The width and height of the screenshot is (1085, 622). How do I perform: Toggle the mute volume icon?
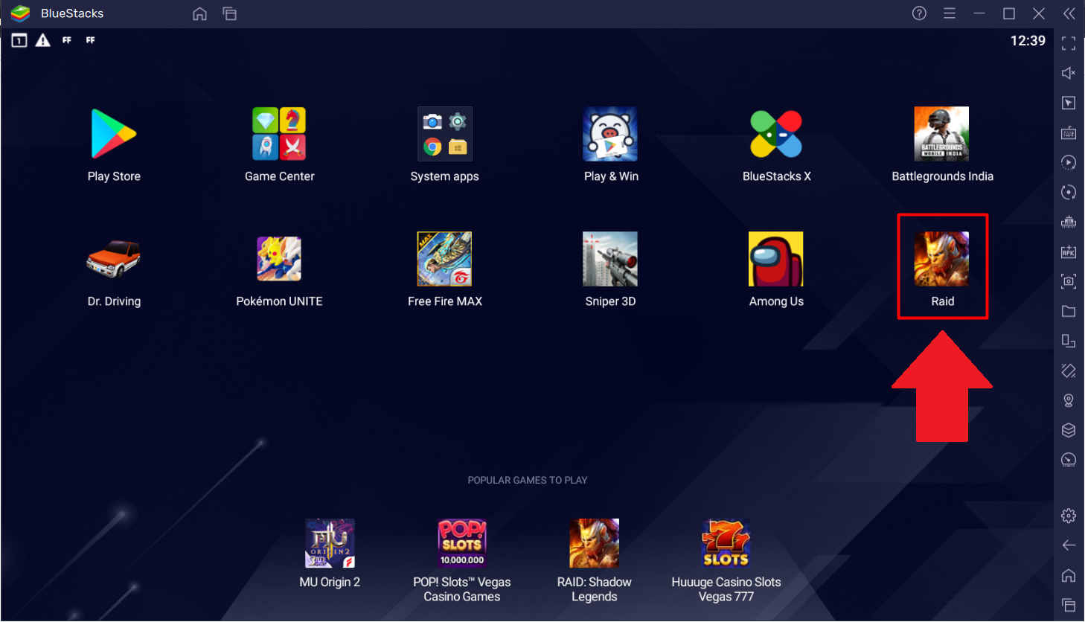coord(1069,73)
